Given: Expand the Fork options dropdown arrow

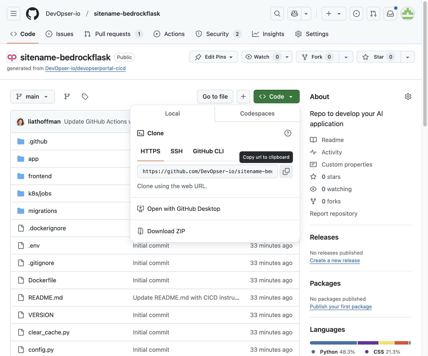Looking at the screenshot, I should coord(346,57).
